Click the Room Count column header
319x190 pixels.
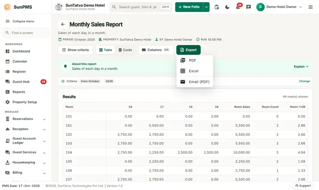point(270,107)
